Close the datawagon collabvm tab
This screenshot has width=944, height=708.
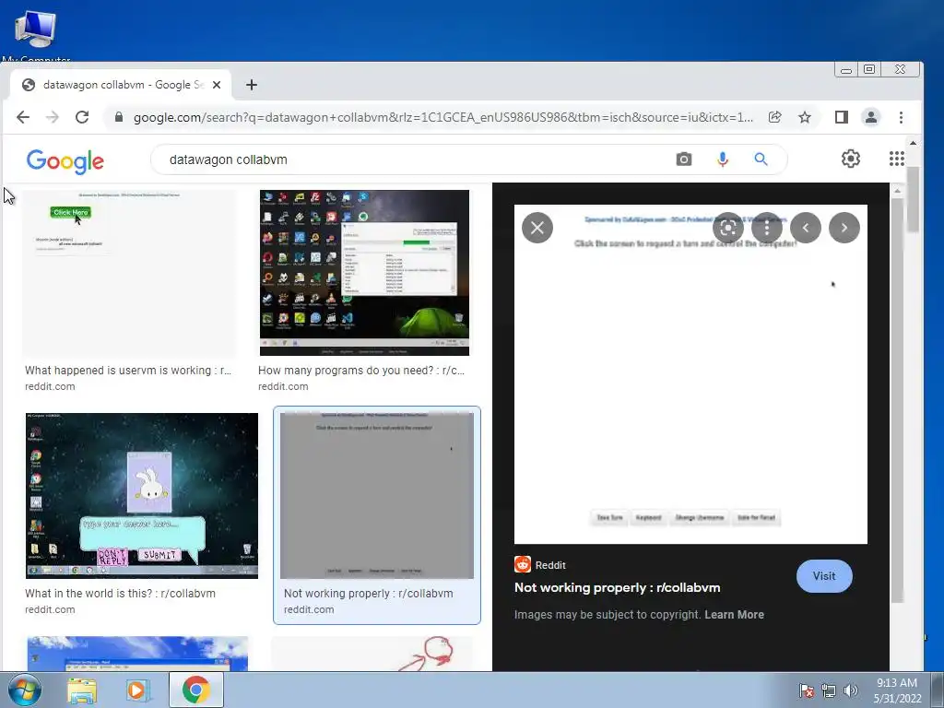(x=217, y=85)
